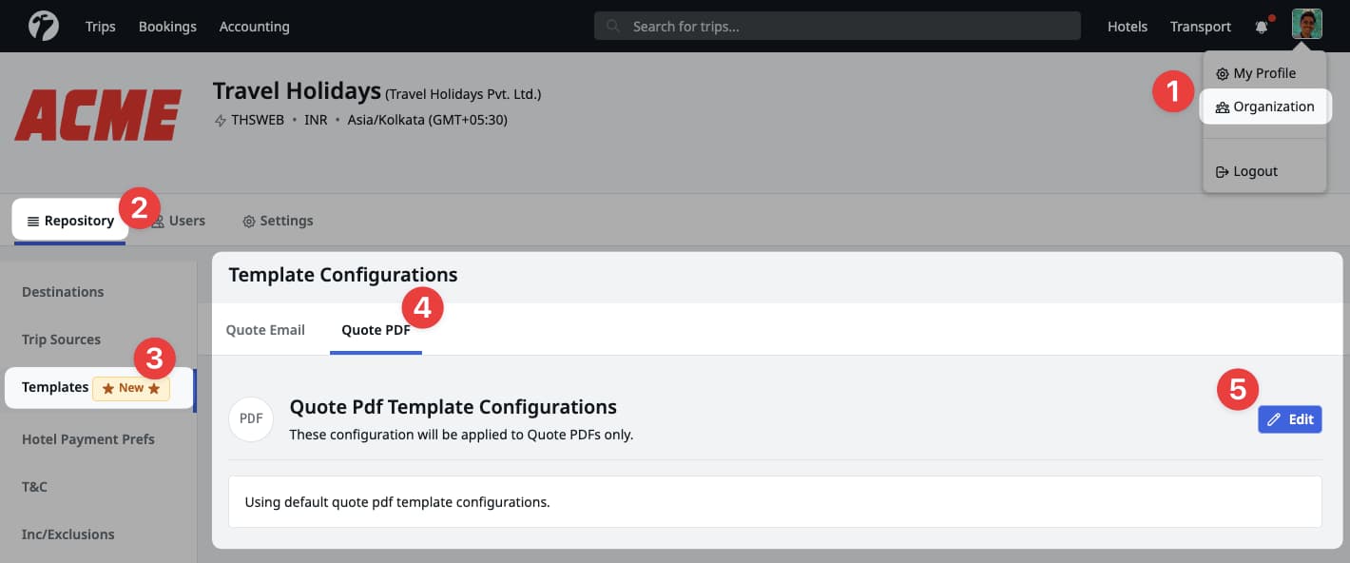Switch to the Quote Email tab
The height and width of the screenshot is (563, 1350).
tap(265, 330)
